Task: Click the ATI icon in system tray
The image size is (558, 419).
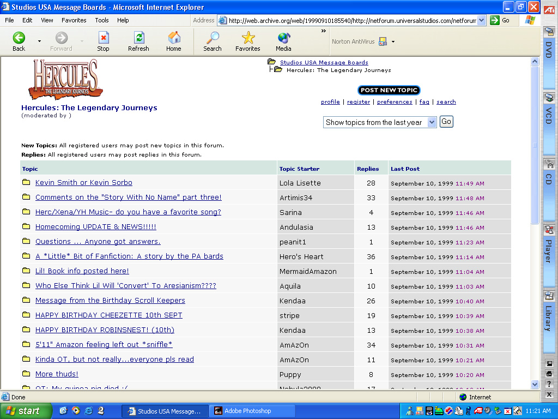Action: 478,411
